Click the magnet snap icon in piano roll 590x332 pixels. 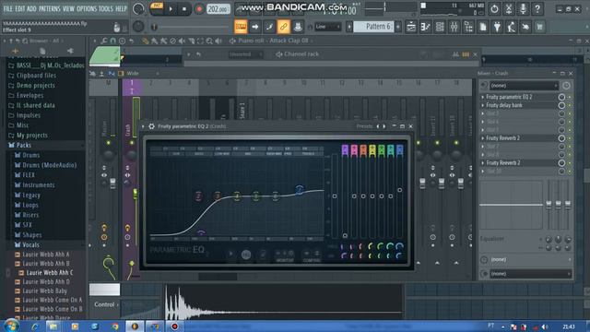(x=112, y=41)
